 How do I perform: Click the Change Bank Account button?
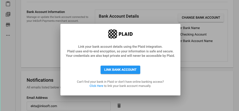[x=201, y=18]
